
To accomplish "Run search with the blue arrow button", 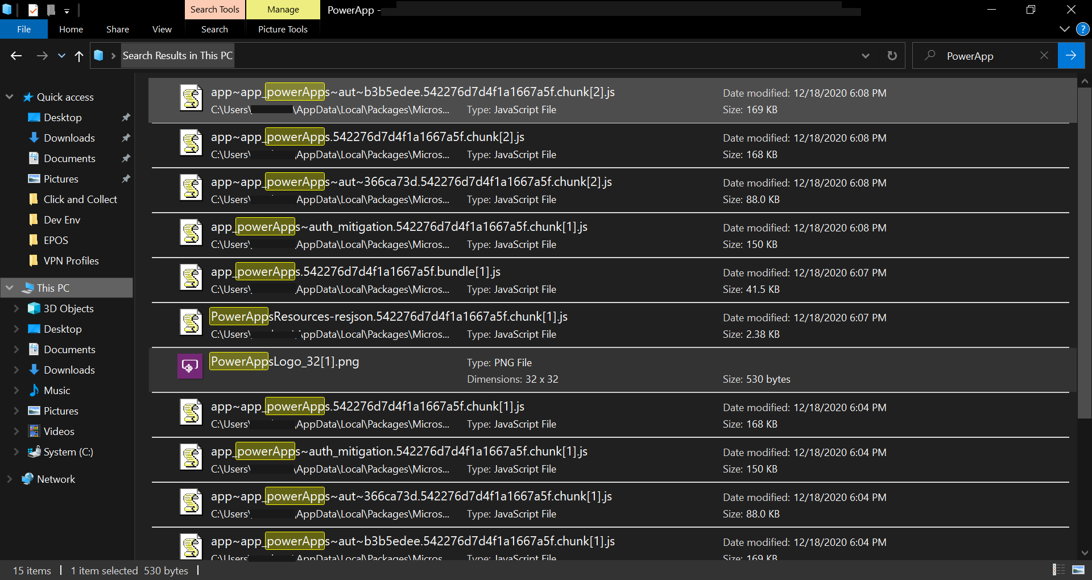I will [x=1071, y=56].
